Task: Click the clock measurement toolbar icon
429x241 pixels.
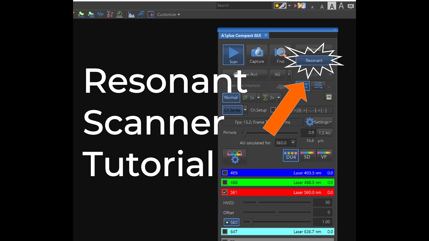Action: 120,14
